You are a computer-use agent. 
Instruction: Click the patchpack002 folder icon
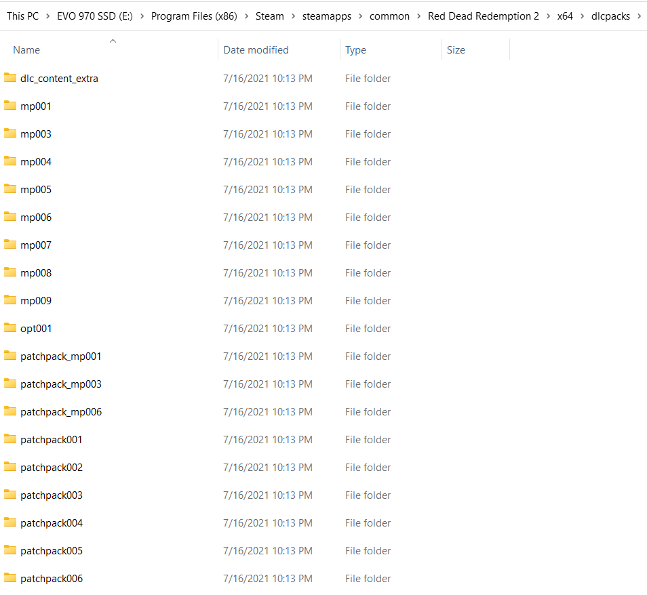[x=10, y=467]
